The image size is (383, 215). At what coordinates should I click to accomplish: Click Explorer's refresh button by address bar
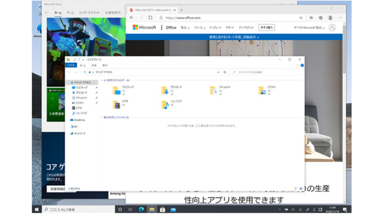(x=225, y=72)
